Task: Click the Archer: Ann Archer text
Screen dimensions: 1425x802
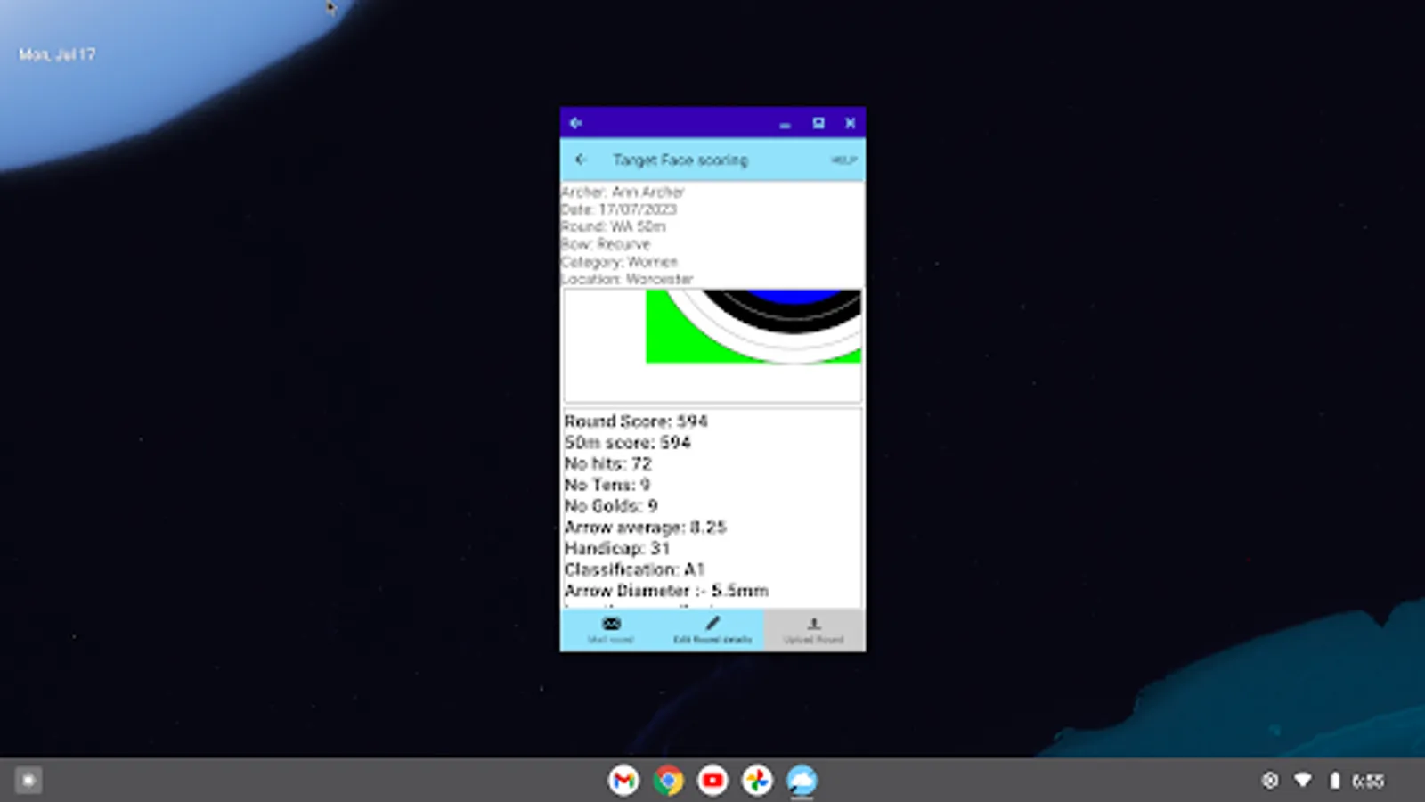Action: (x=623, y=192)
